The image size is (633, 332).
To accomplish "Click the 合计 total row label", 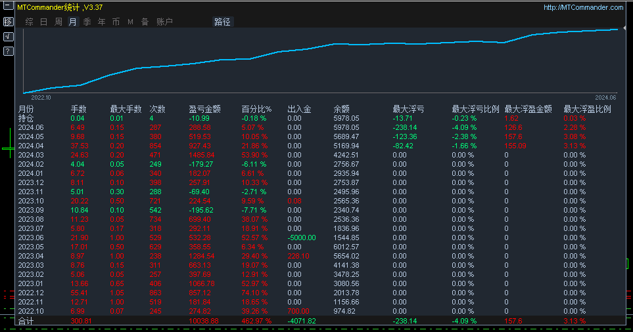I will click(26, 321).
